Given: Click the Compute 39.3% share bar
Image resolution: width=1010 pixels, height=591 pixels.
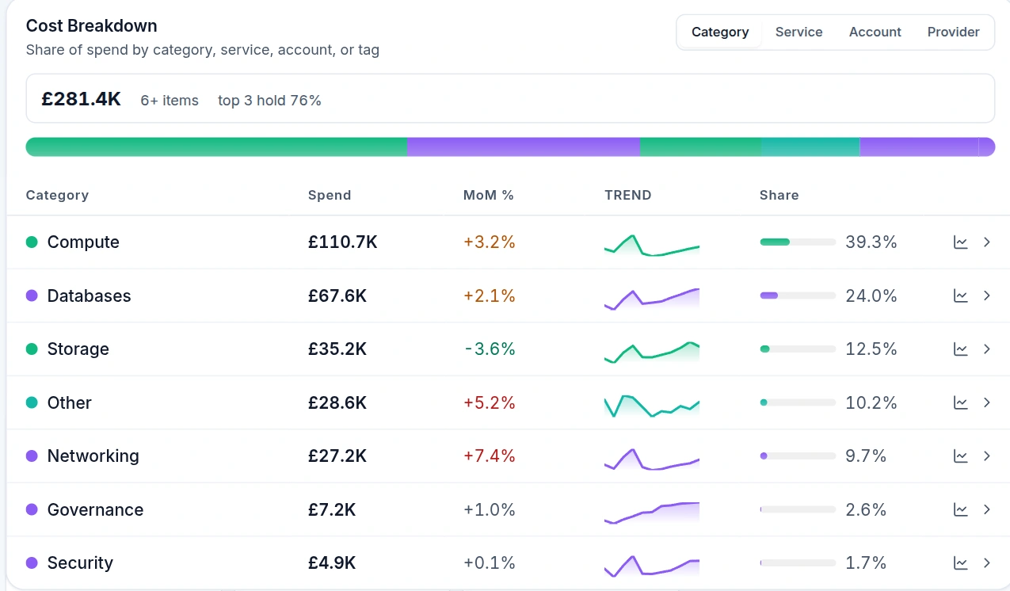Looking at the screenshot, I should pyautogui.click(x=798, y=242).
